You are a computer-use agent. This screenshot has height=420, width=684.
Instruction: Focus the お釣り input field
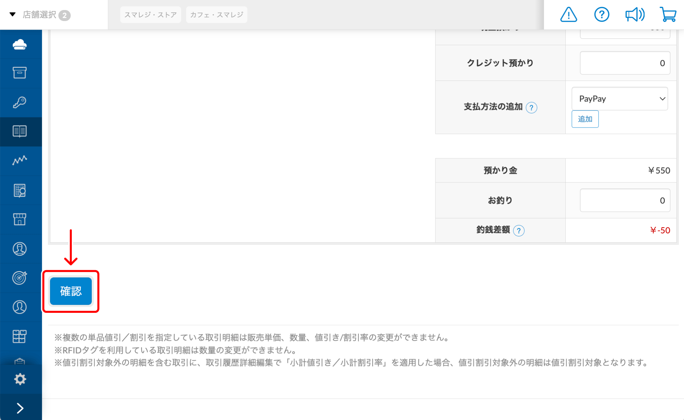tap(625, 200)
